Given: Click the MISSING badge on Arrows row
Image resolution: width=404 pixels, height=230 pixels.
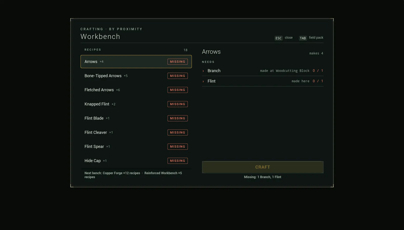Looking at the screenshot, I should [178, 62].
